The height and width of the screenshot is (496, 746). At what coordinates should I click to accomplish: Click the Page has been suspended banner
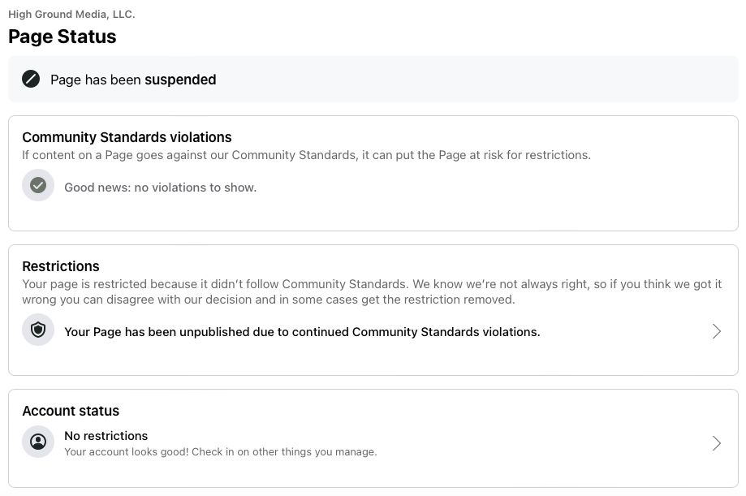pyautogui.click(x=373, y=80)
